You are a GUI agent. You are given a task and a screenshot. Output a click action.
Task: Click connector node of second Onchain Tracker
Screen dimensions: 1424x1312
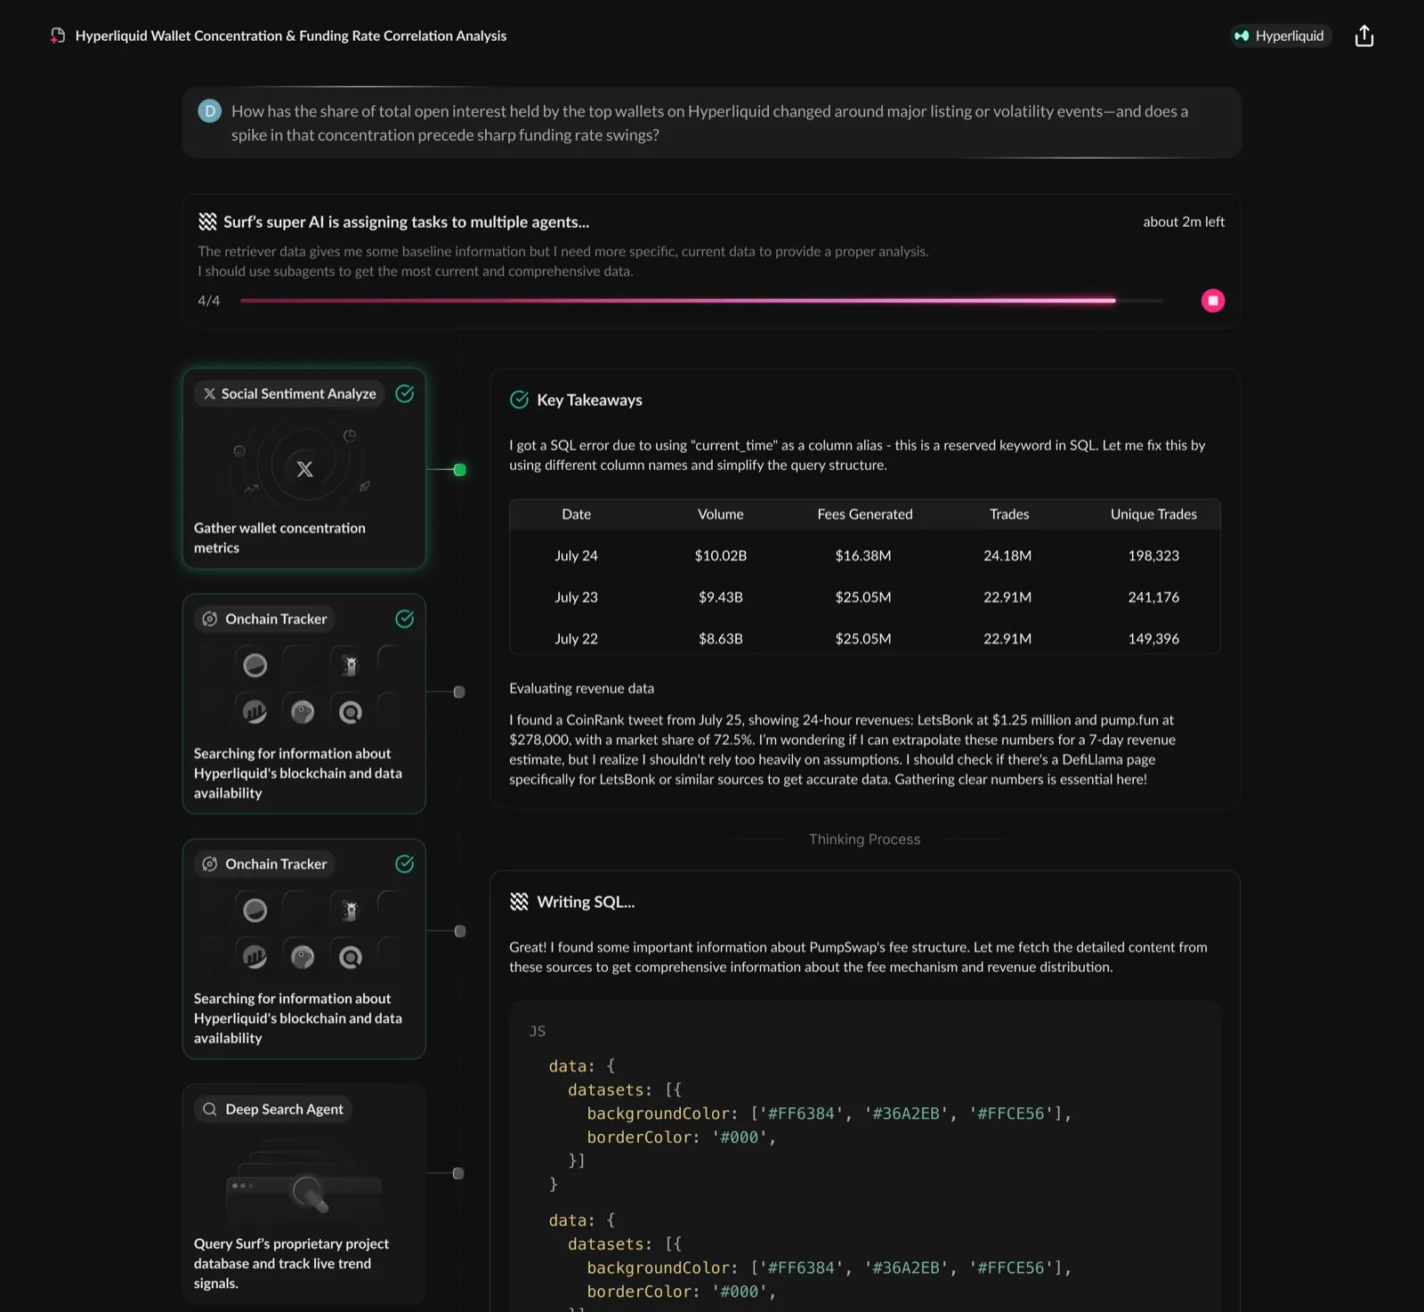click(460, 931)
